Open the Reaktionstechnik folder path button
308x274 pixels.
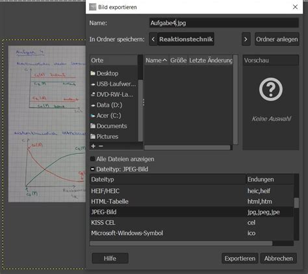[x=186, y=39]
